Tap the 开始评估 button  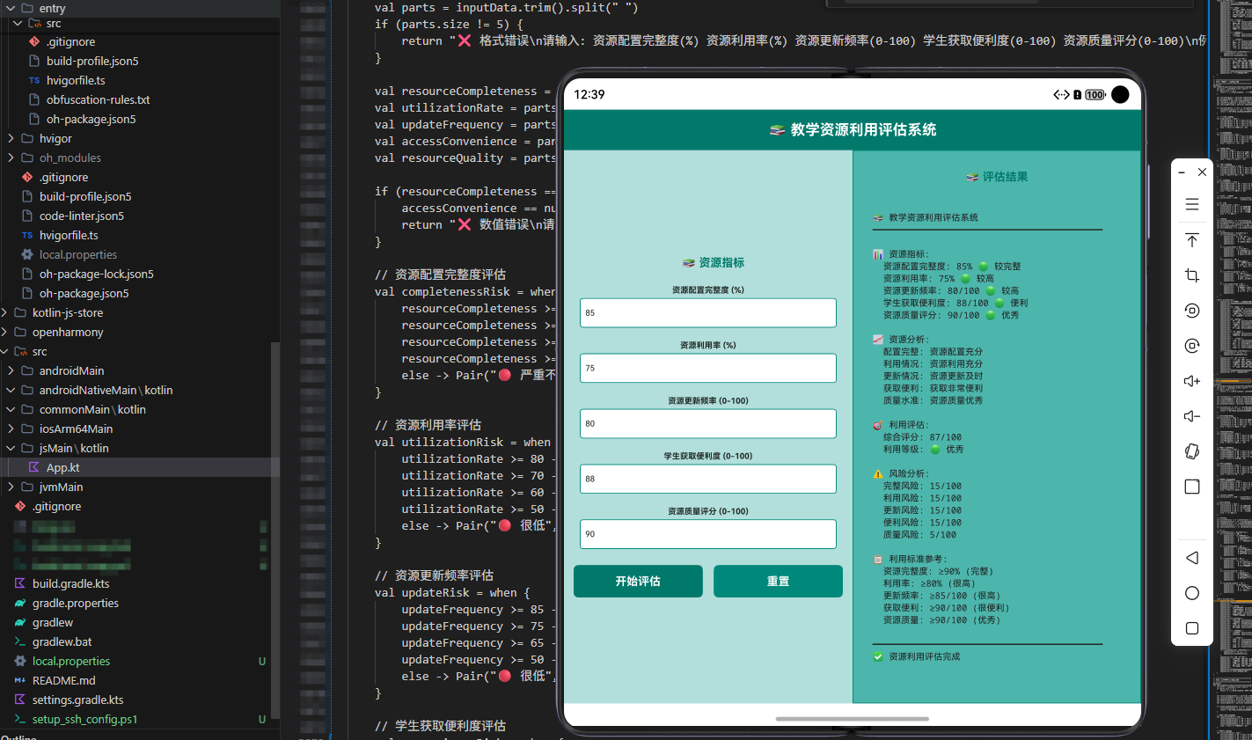point(638,581)
